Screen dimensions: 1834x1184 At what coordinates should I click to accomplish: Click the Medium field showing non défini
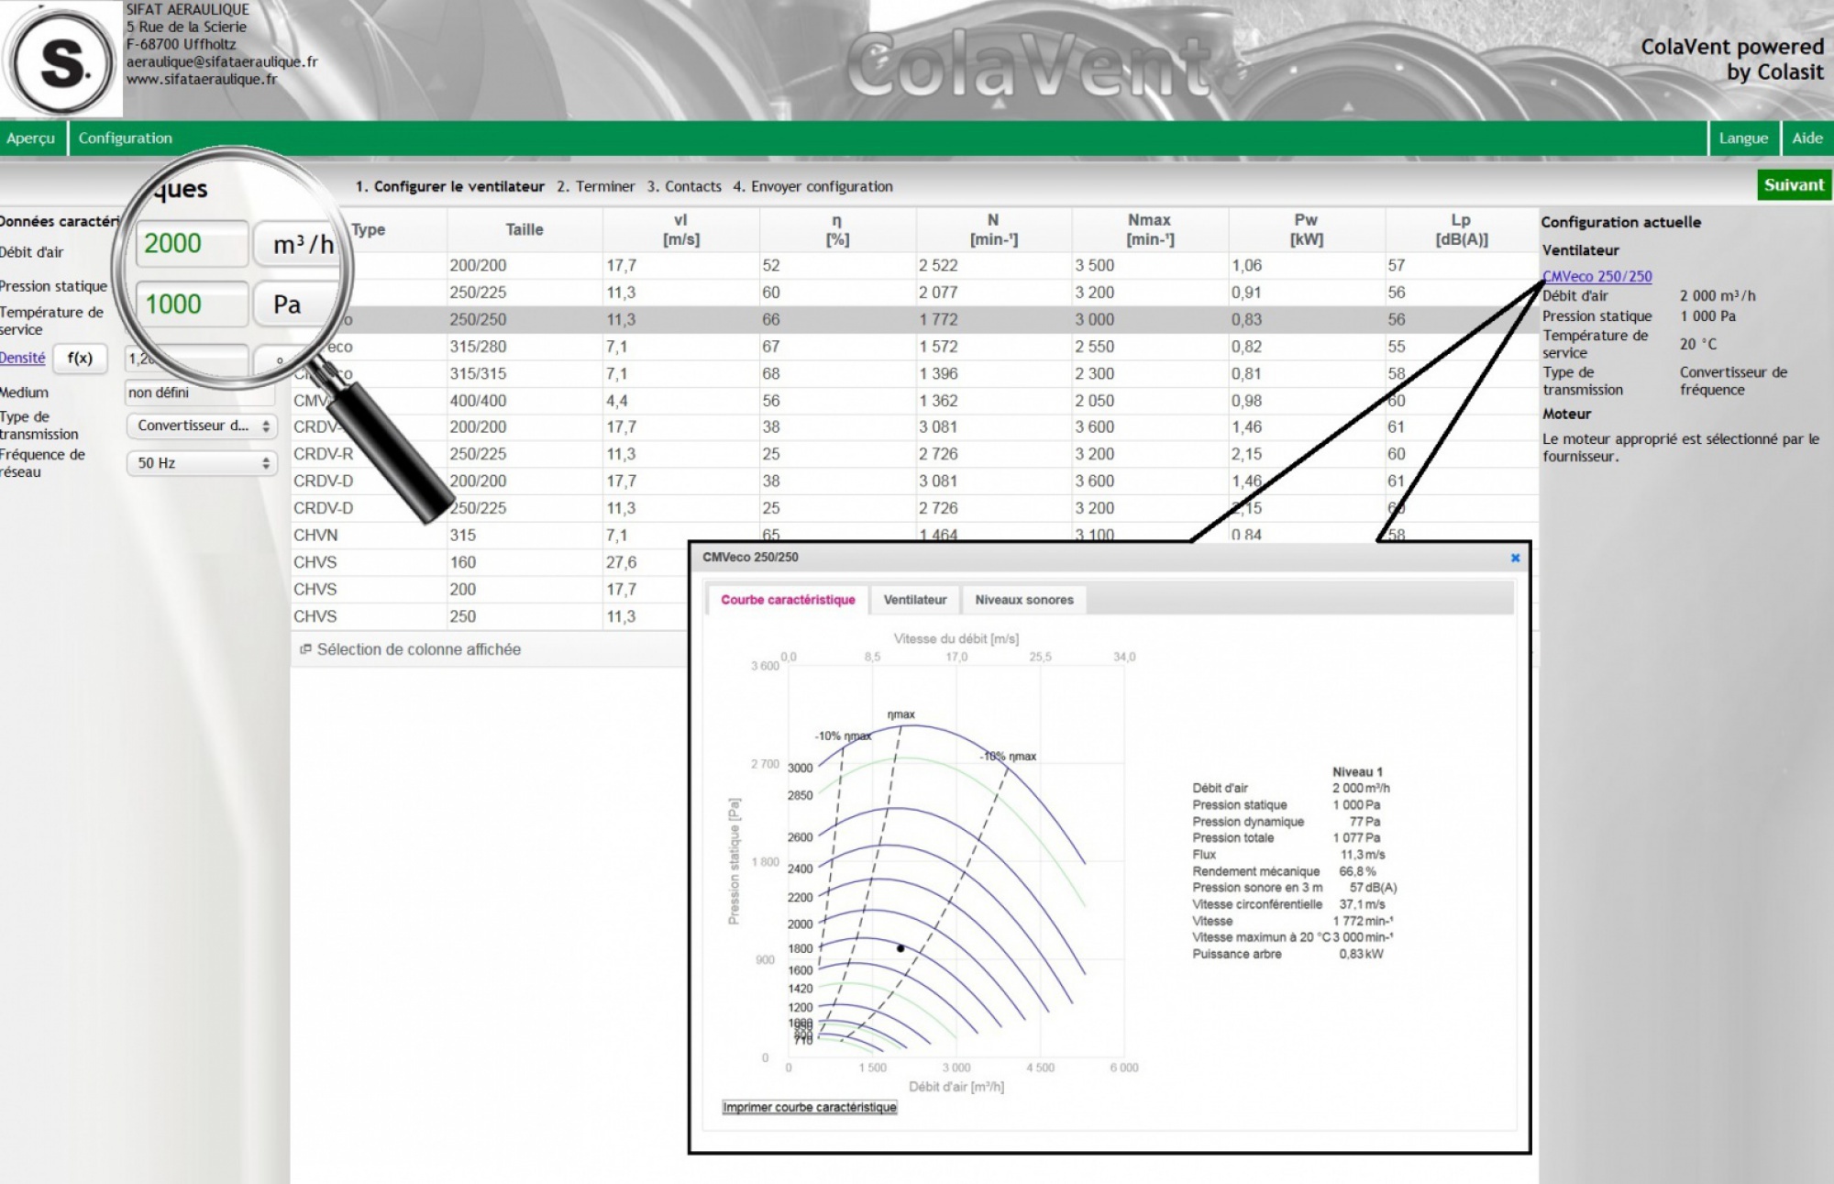pos(200,393)
